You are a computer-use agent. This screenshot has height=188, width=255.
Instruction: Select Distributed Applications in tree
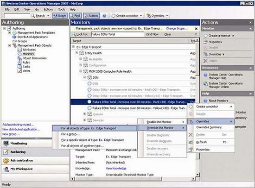tap(32, 37)
